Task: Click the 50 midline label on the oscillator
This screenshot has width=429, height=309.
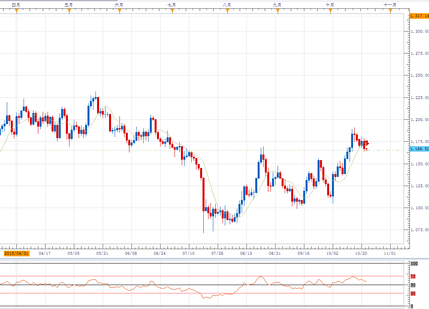Action: coord(413,285)
